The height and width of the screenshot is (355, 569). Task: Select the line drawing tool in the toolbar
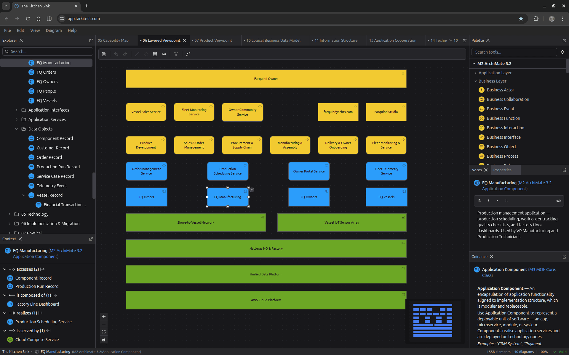[137, 54]
